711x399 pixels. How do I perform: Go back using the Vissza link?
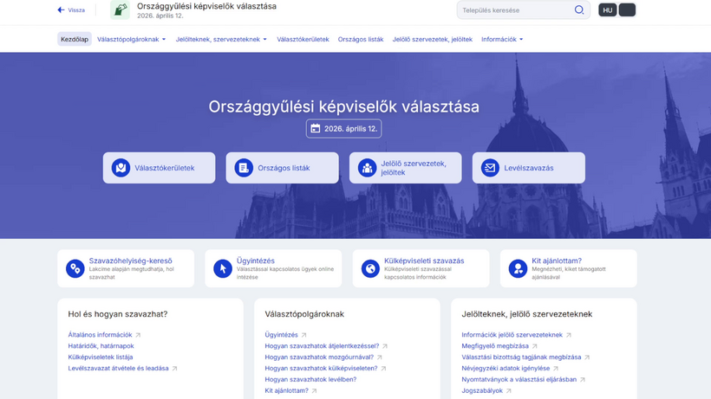[x=71, y=10]
